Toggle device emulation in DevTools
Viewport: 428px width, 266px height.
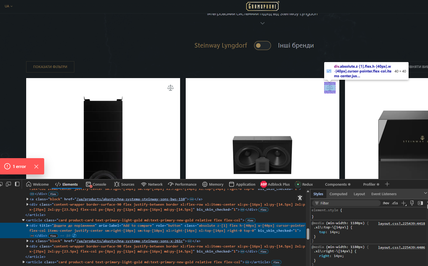coord(8,184)
